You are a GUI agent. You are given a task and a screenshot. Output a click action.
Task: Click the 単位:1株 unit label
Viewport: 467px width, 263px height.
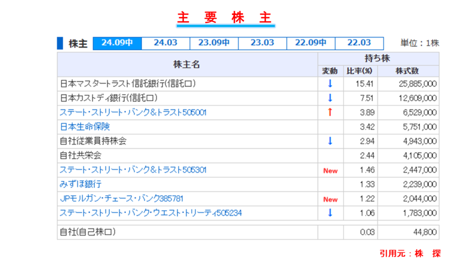click(420, 43)
